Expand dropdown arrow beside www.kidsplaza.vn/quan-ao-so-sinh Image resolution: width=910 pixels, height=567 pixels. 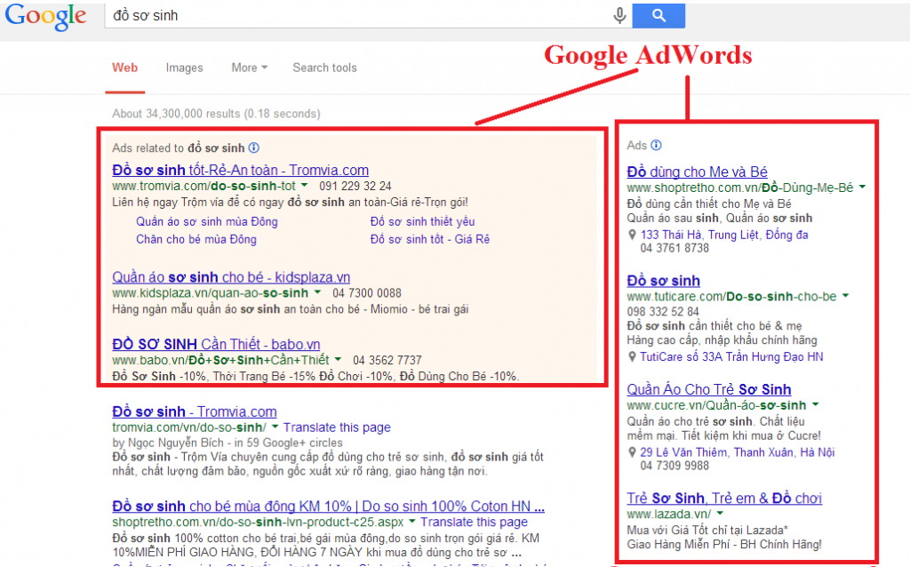pyautogui.click(x=317, y=291)
